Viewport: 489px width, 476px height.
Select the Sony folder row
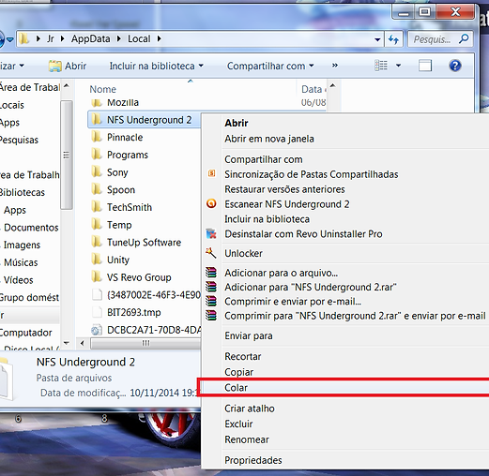(x=145, y=172)
